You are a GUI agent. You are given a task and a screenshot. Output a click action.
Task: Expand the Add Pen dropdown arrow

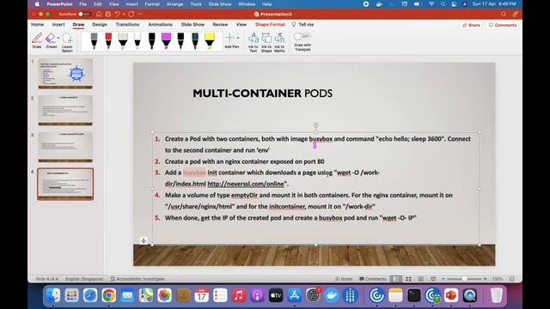pos(238,38)
